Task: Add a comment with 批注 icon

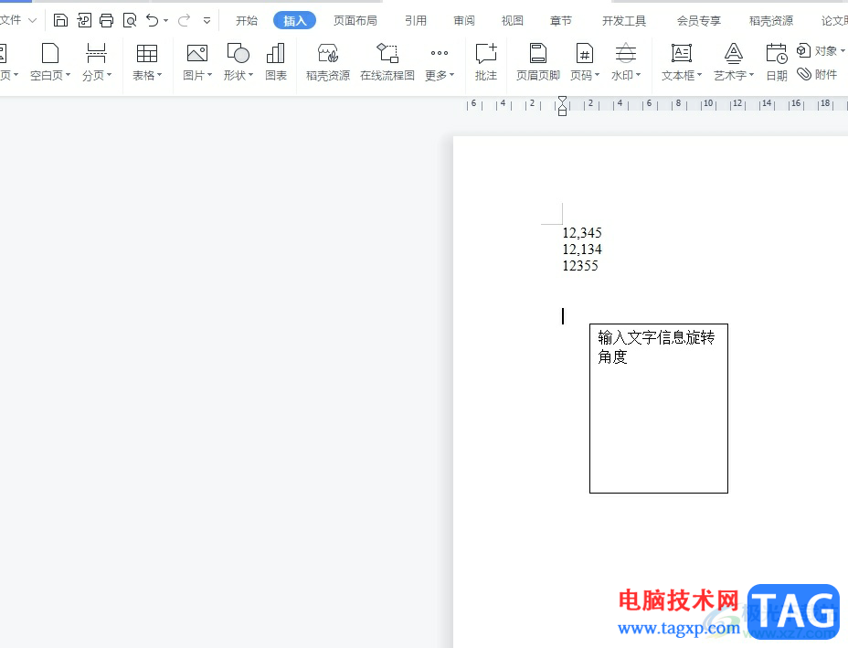Action: [485, 54]
